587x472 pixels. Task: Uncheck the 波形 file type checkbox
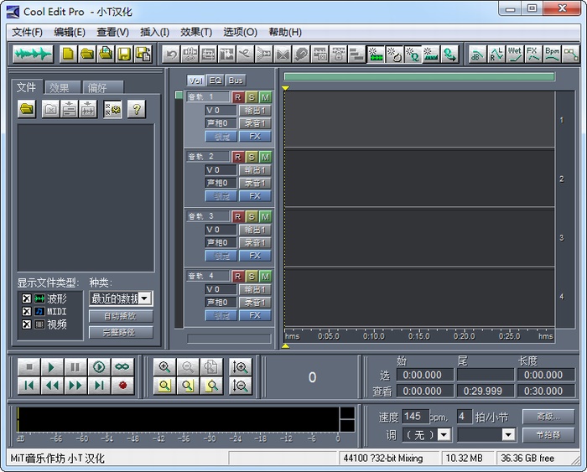point(27,298)
